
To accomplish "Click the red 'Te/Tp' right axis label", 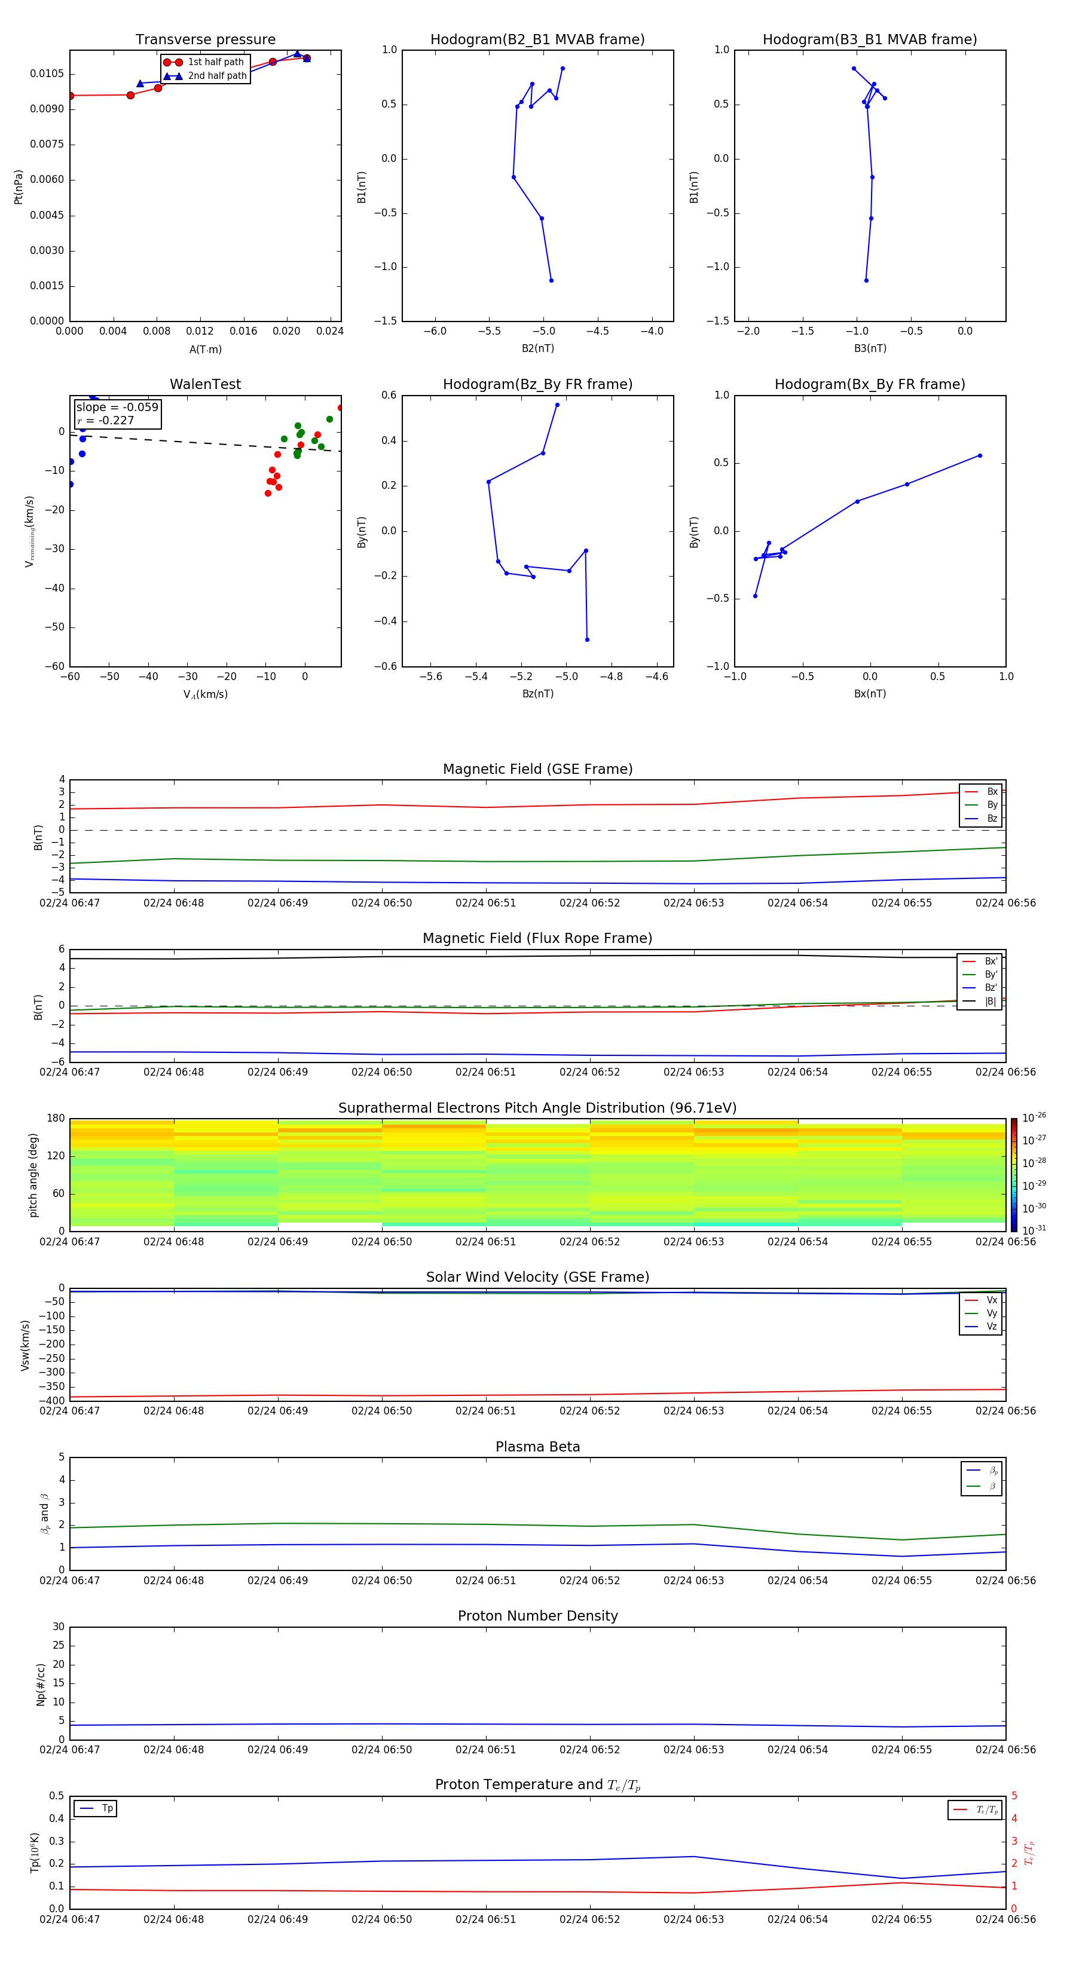I will click(1029, 1853).
